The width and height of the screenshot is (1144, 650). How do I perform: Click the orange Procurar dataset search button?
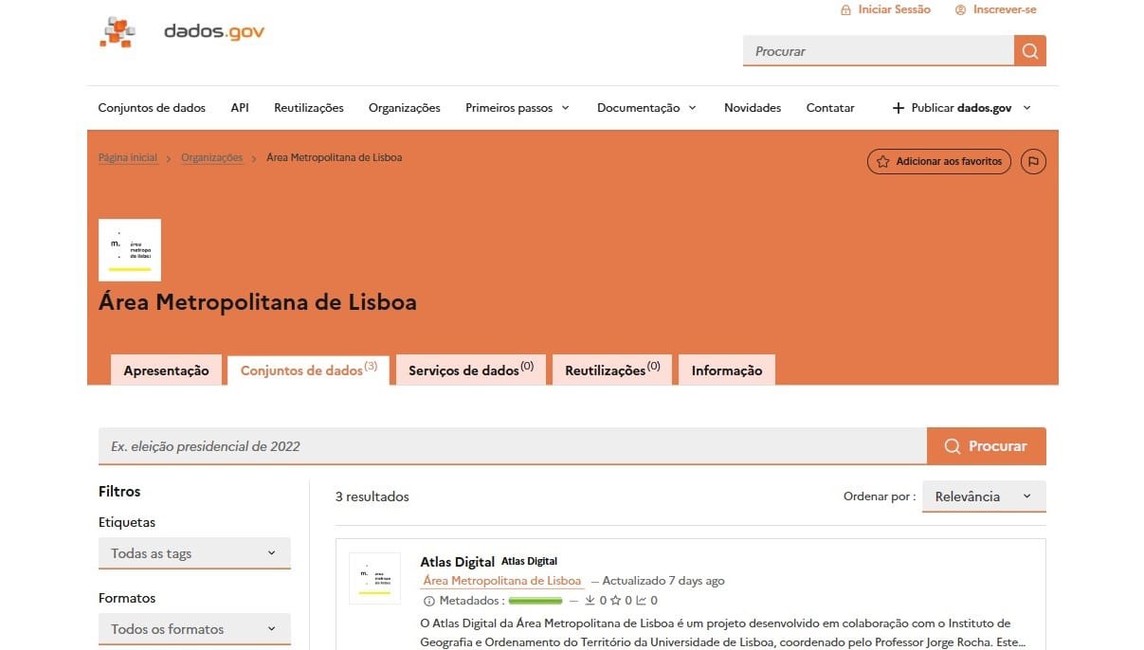[987, 446]
